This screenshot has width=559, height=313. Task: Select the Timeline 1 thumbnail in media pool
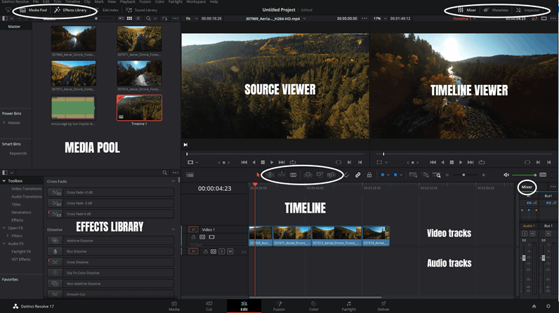[139, 109]
